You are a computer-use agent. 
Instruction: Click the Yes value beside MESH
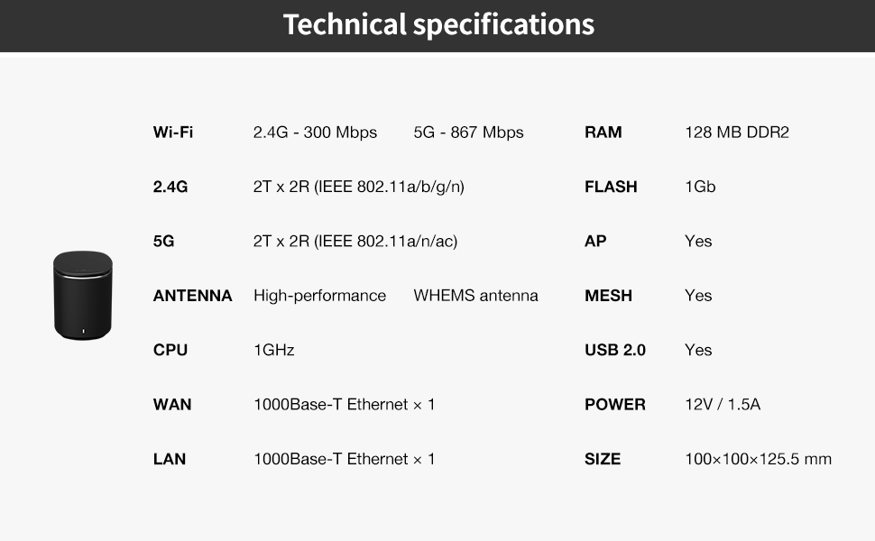[698, 296]
